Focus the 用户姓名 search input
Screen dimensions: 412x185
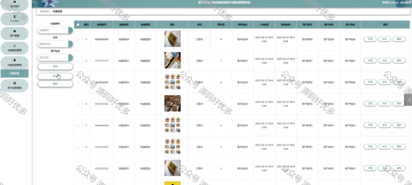coord(53,58)
